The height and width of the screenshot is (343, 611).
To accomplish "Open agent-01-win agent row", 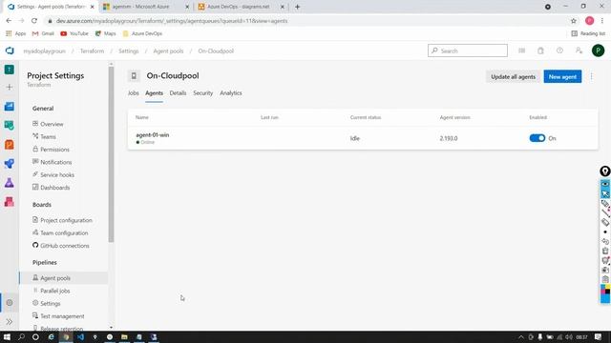I will tap(363, 138).
